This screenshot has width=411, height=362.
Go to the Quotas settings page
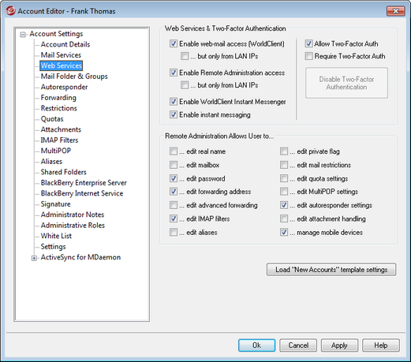[x=52, y=119]
